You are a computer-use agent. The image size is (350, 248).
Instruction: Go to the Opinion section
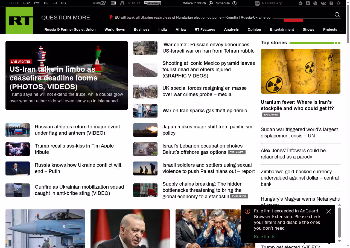254,30
